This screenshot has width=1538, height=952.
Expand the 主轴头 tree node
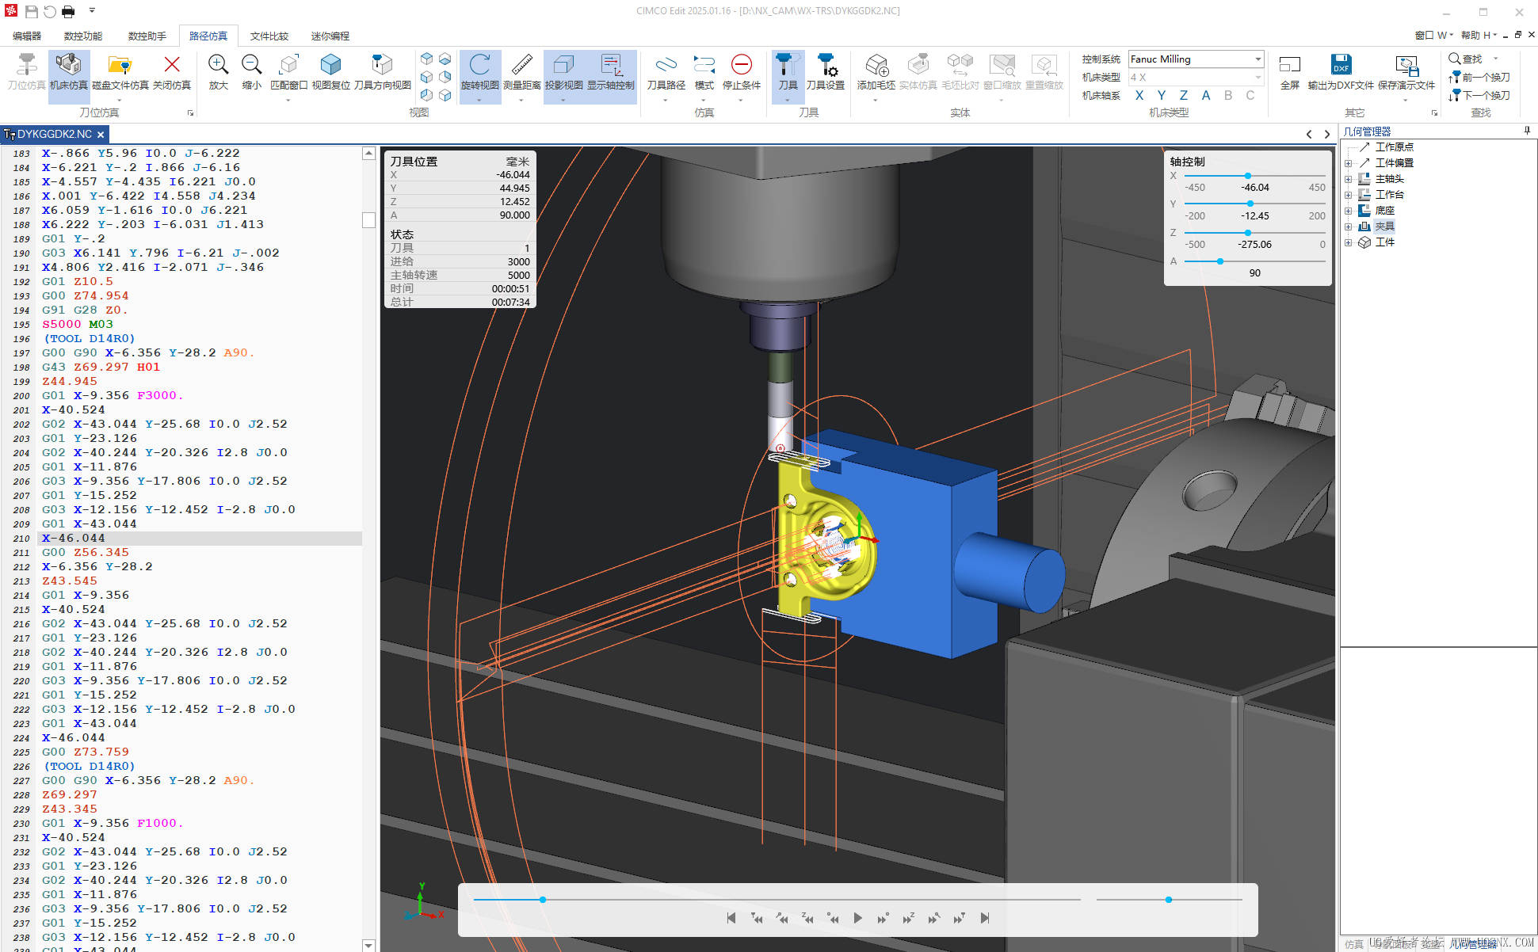[1348, 179]
